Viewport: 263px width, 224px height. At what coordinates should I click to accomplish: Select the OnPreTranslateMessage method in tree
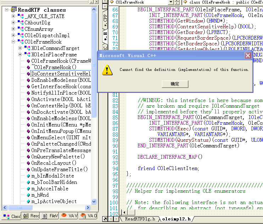61,150
